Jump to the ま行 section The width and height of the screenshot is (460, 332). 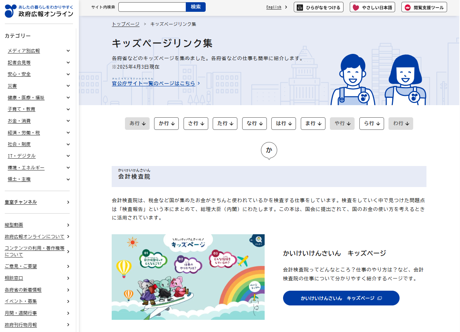coord(313,124)
